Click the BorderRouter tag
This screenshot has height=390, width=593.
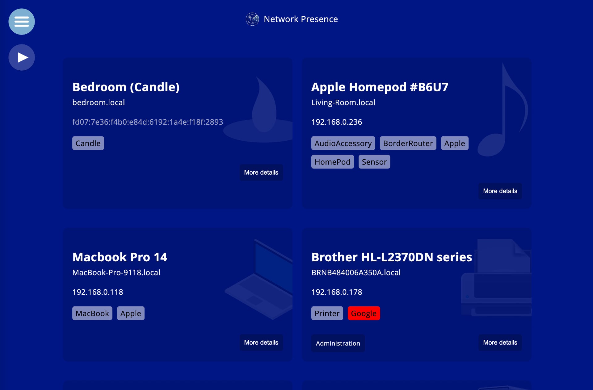(408, 143)
